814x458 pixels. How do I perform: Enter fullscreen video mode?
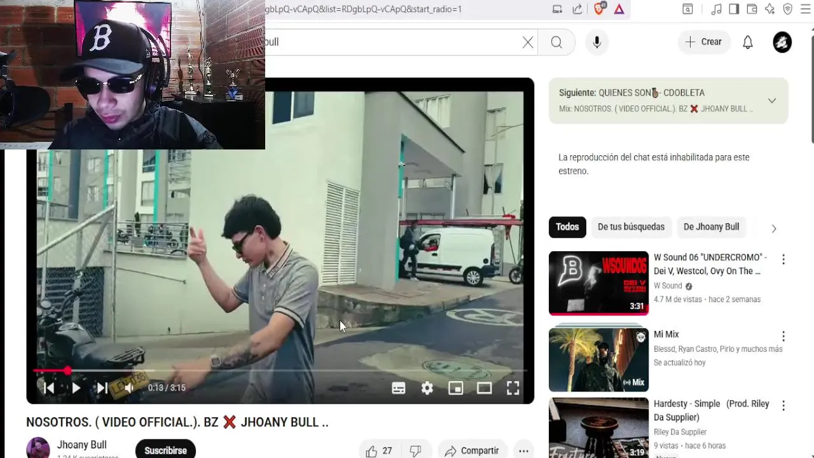(513, 387)
